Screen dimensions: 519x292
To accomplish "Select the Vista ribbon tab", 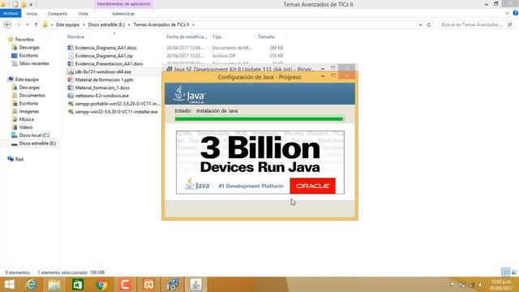I will tap(83, 14).
